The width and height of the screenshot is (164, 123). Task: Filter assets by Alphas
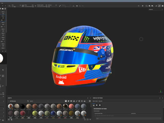79,101
